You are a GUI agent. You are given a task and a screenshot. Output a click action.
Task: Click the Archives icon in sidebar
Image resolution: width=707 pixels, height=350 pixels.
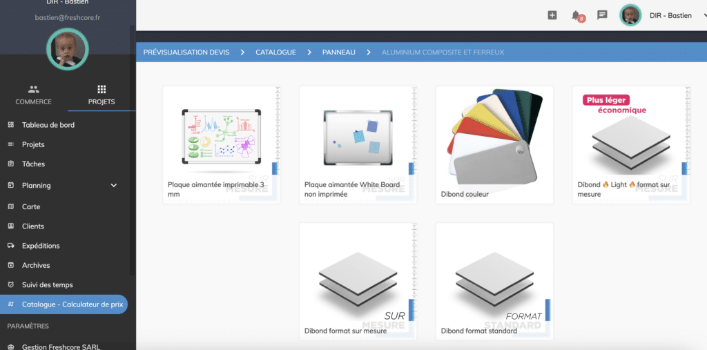(10, 265)
